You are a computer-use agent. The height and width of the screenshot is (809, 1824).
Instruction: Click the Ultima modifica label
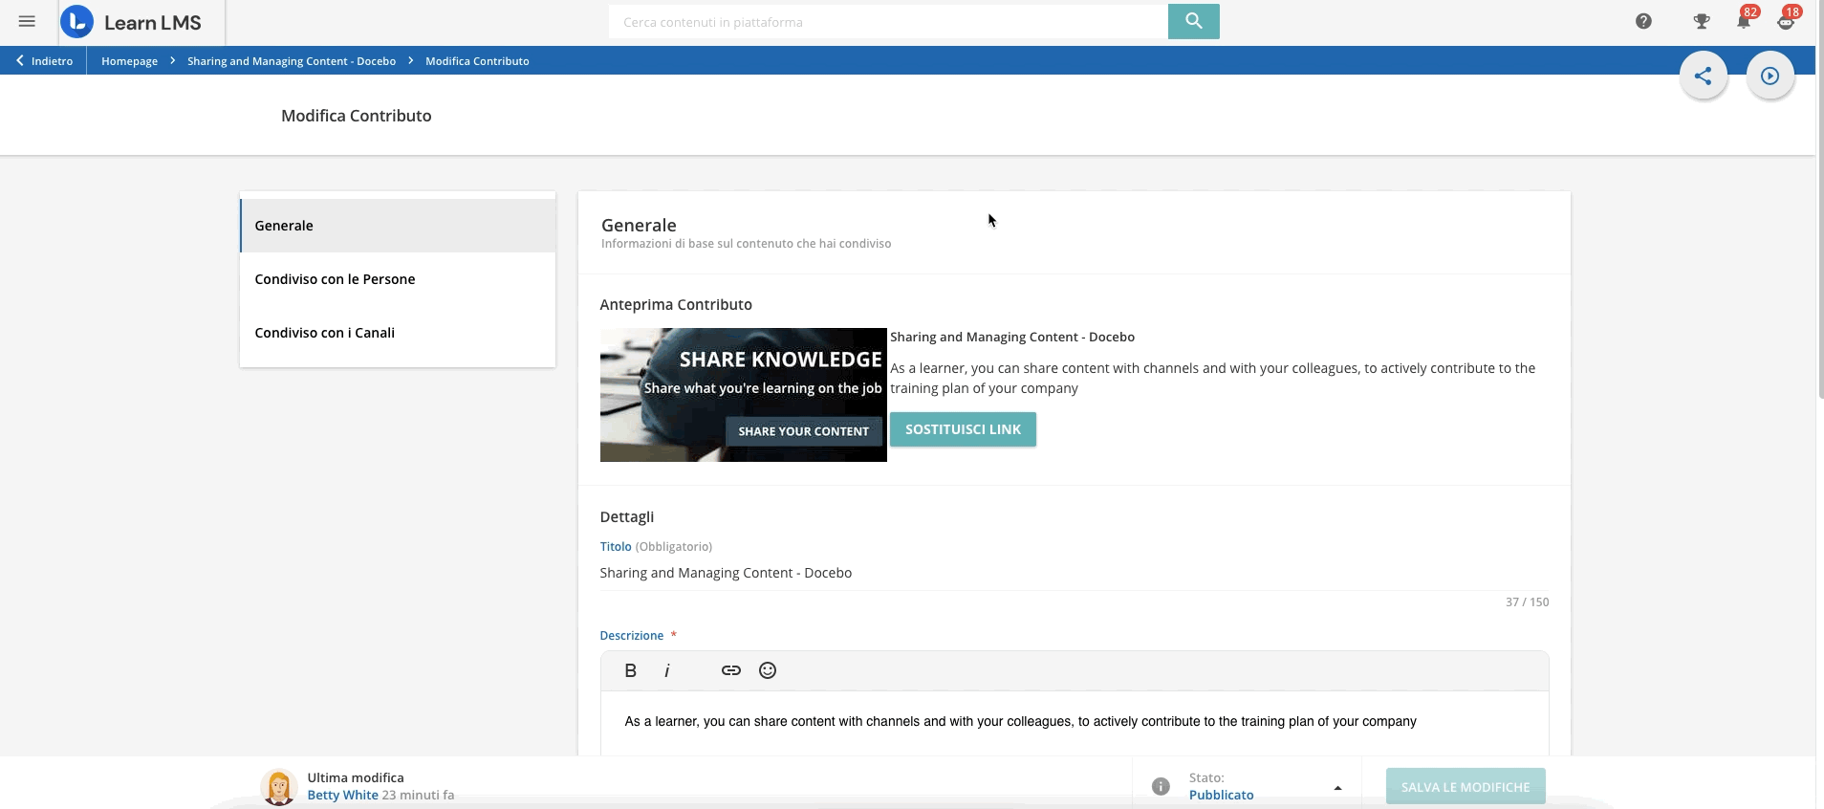coord(356,777)
